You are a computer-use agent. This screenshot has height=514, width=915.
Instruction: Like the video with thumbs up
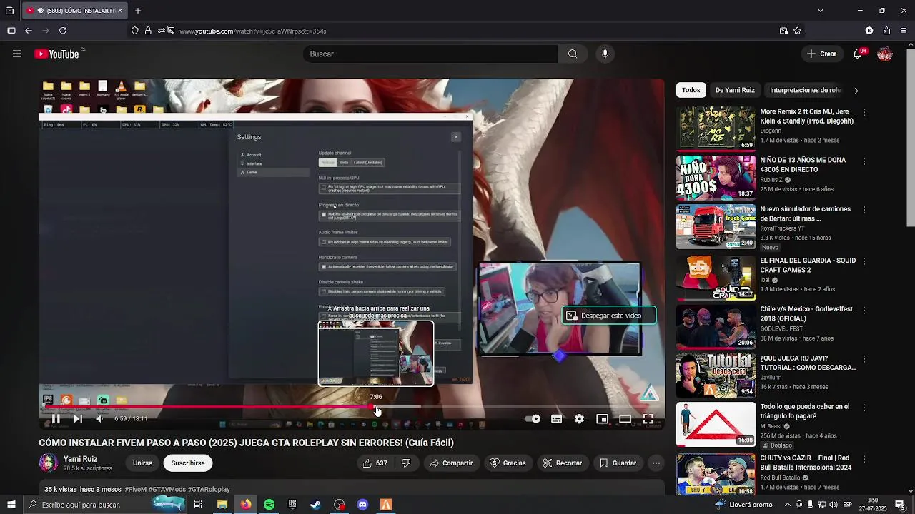point(375,463)
